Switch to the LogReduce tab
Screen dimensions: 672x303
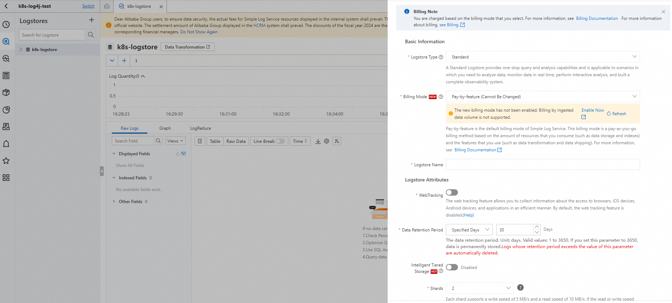point(201,128)
